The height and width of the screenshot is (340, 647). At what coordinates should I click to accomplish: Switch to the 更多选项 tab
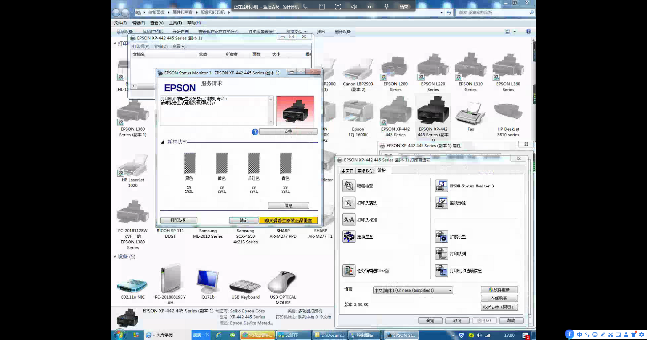[x=366, y=171]
